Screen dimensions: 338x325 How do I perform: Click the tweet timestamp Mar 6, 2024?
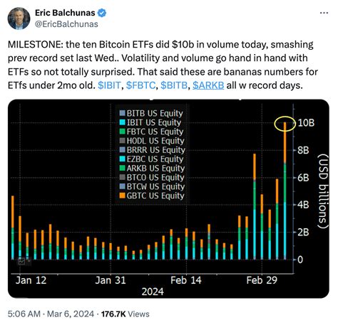(x=51, y=314)
